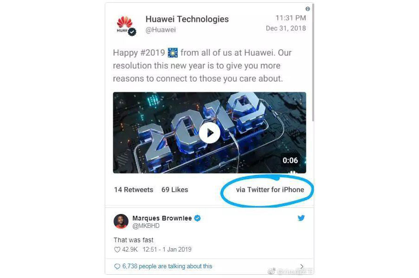Open Marques Brownlee's profile picture
The image size is (419, 278).
(121, 221)
